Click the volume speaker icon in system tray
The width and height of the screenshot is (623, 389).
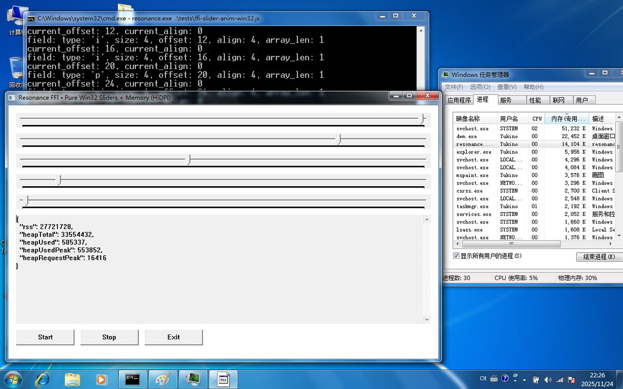point(549,379)
